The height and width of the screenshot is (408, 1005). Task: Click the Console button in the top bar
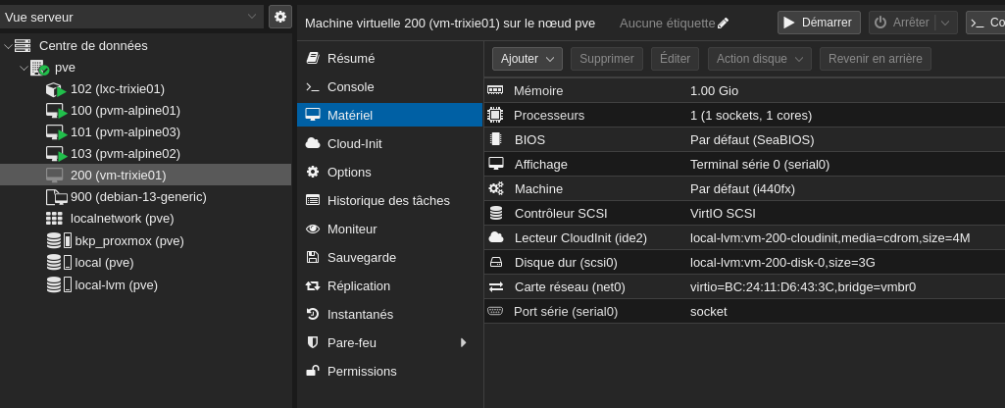(x=984, y=23)
